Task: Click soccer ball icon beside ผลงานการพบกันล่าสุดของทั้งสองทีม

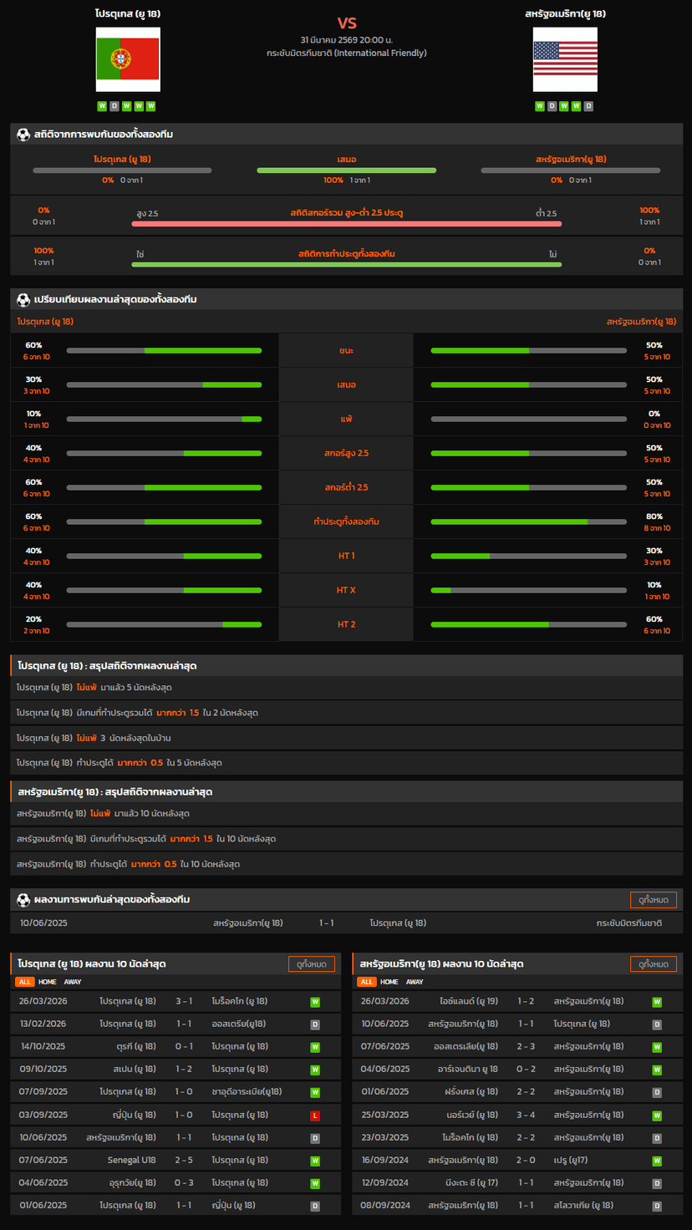Action: coord(23,900)
